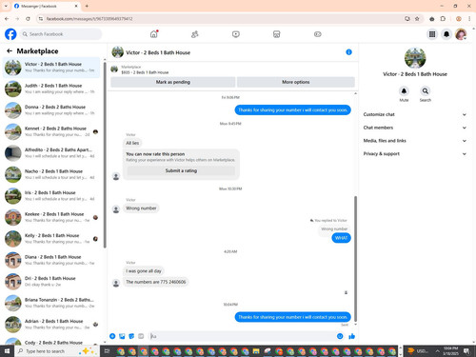Open a new browser tab

[87, 6]
